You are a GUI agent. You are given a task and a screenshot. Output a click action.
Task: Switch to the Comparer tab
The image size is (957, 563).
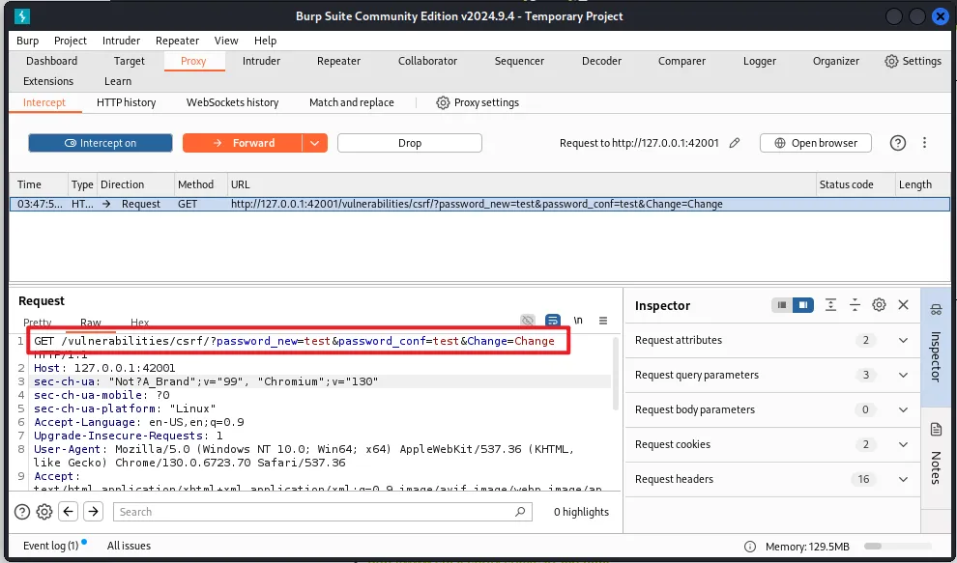[x=681, y=61]
